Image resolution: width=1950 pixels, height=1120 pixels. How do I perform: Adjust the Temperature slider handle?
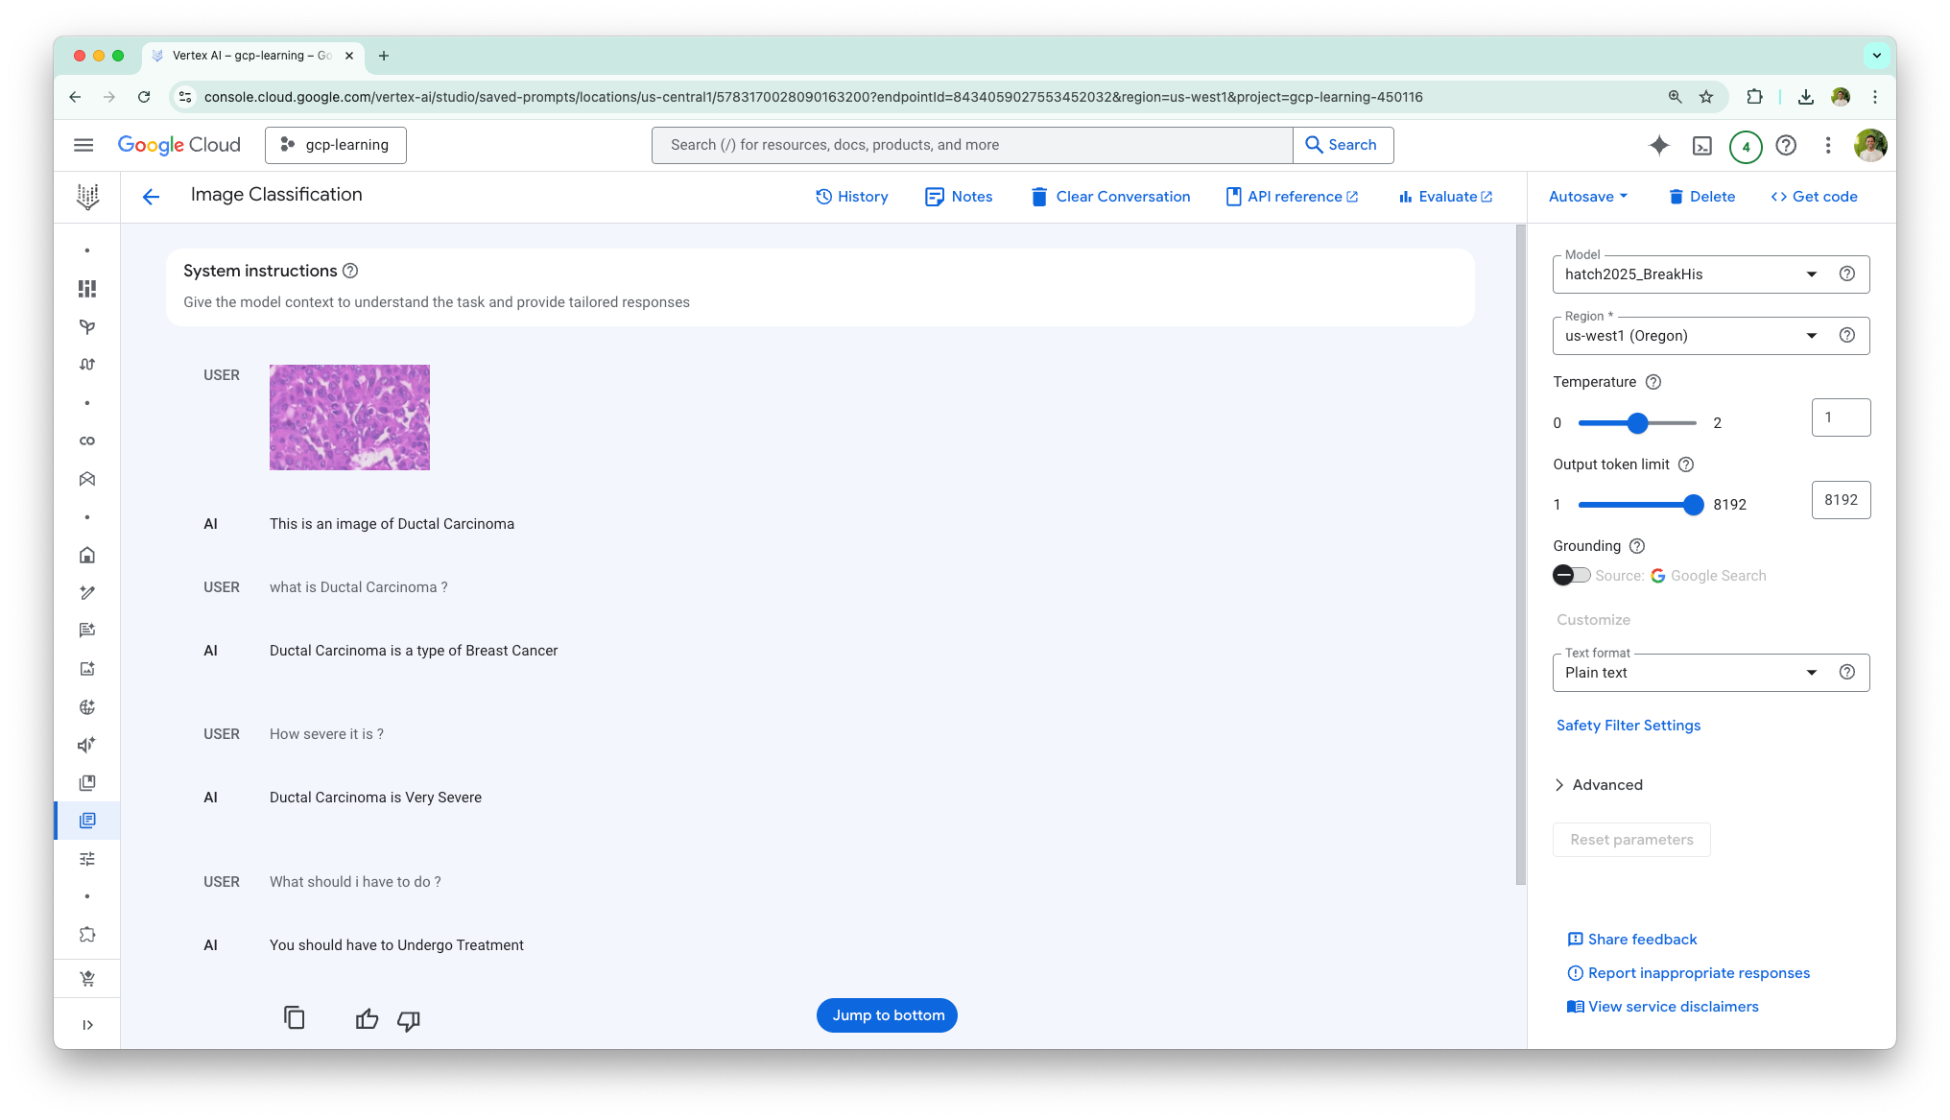[x=1637, y=423]
